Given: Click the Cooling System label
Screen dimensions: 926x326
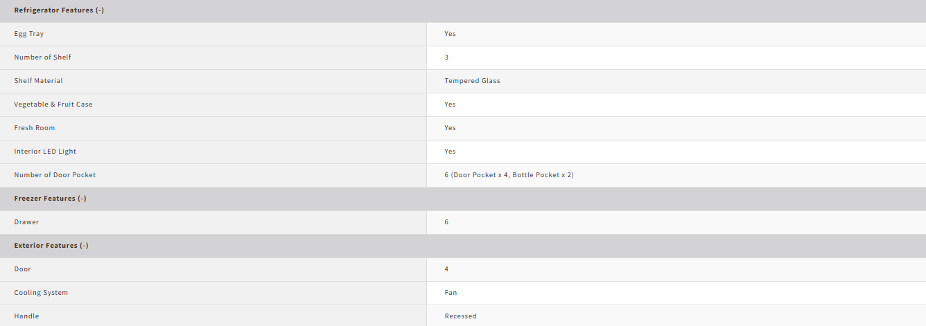Looking at the screenshot, I should tap(41, 293).
